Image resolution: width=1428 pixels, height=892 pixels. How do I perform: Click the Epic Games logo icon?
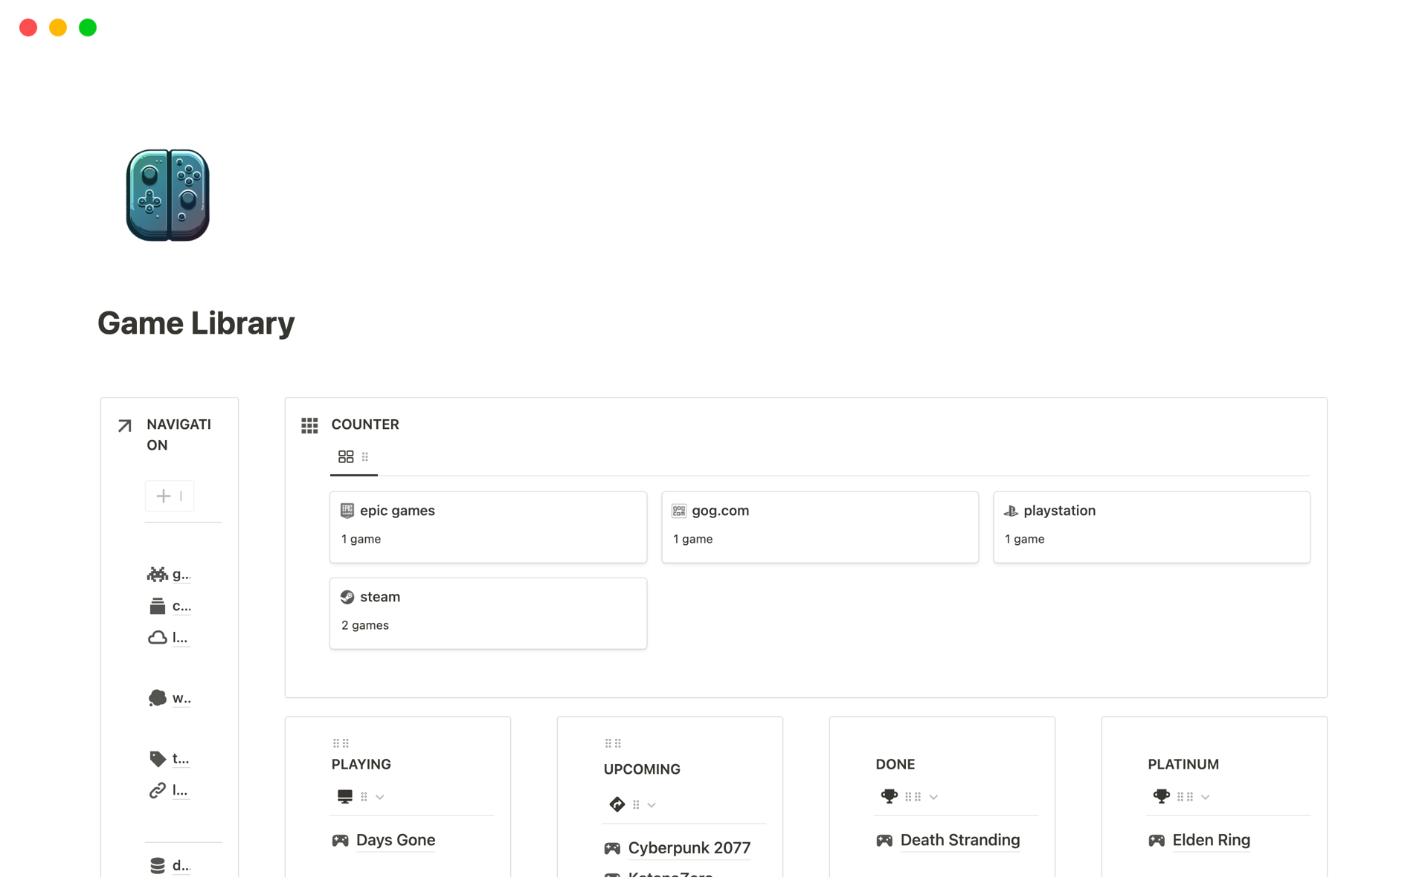347,511
